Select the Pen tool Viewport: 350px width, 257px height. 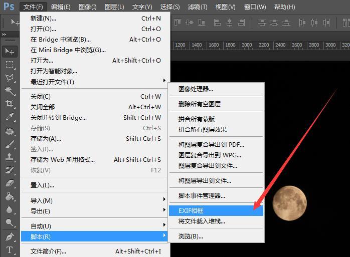(x=10, y=237)
